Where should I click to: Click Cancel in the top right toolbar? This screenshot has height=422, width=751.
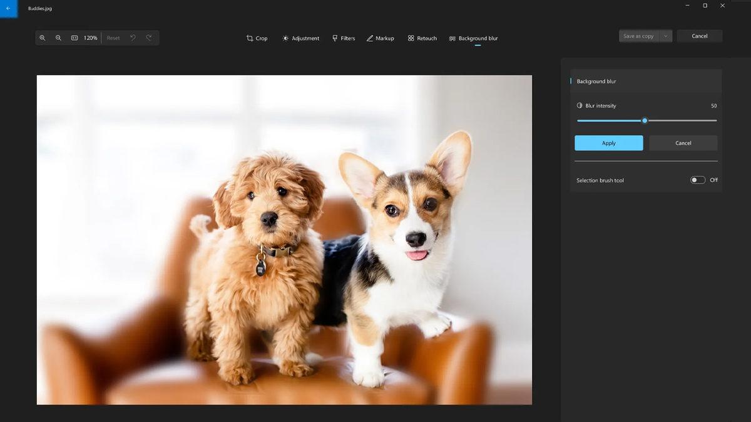click(699, 36)
